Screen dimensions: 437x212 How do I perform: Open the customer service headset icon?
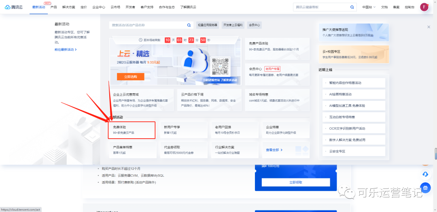pyautogui.click(x=425, y=174)
